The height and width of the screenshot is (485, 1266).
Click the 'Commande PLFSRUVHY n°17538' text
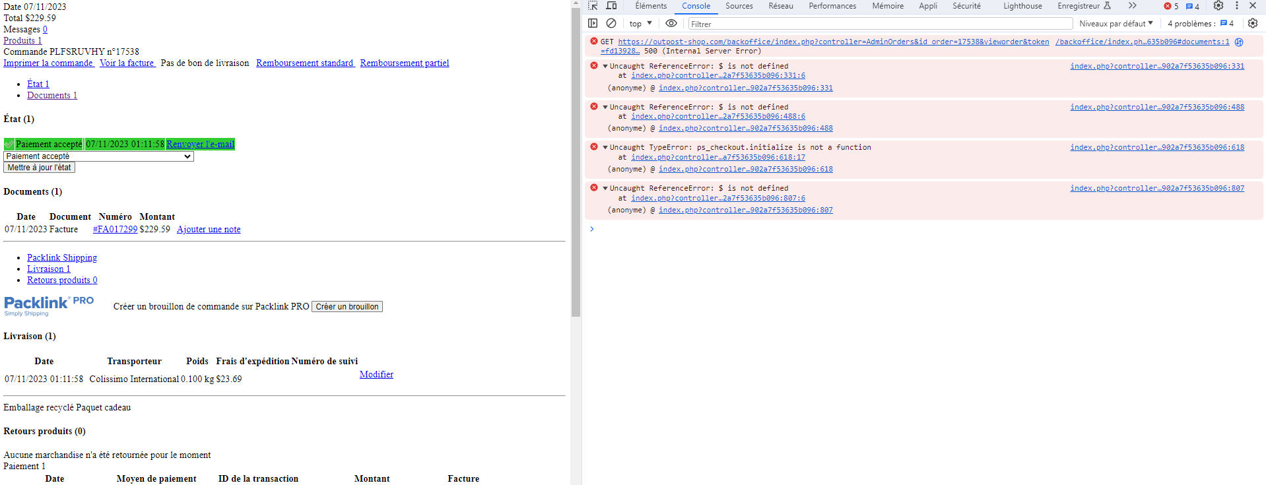tap(71, 52)
